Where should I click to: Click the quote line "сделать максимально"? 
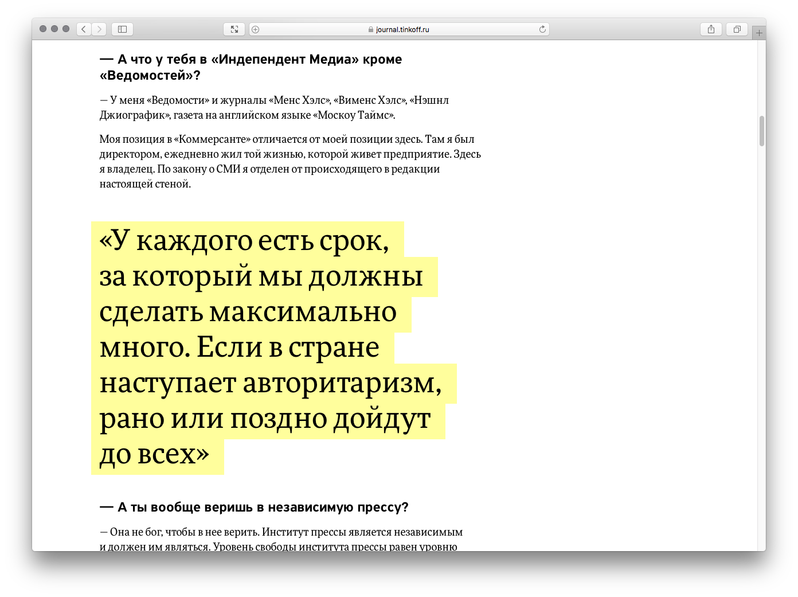coord(248,311)
